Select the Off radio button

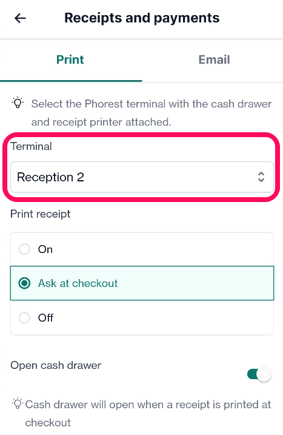[x=24, y=318]
